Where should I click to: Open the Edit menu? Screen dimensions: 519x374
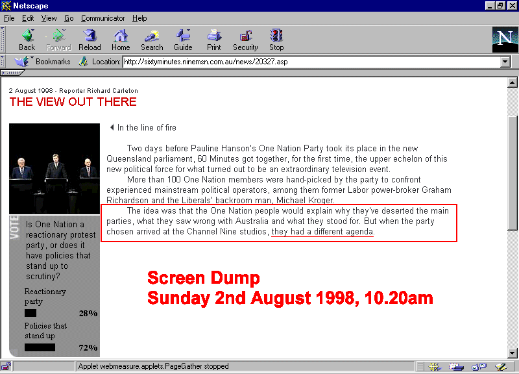click(28, 18)
